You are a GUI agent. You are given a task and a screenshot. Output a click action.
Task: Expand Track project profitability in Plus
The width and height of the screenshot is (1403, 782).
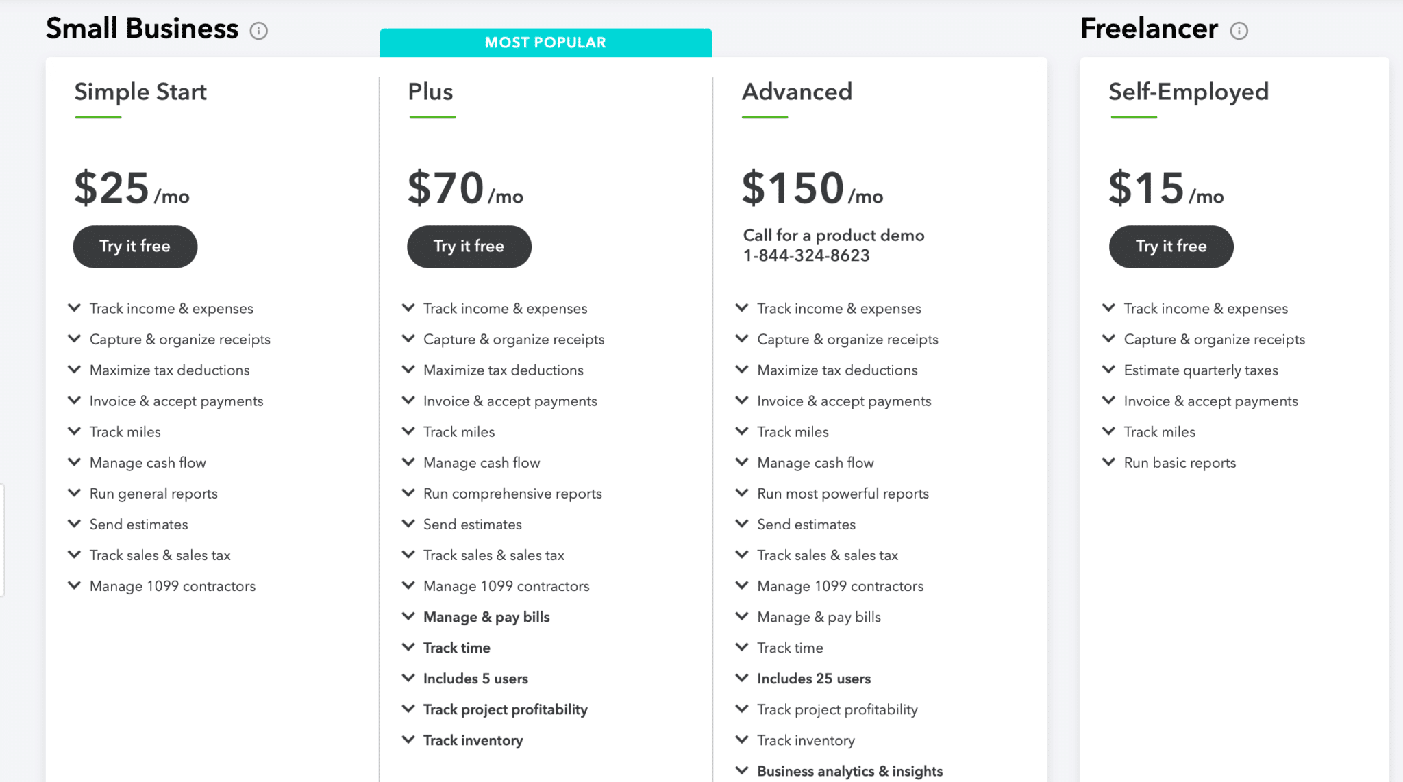point(408,709)
